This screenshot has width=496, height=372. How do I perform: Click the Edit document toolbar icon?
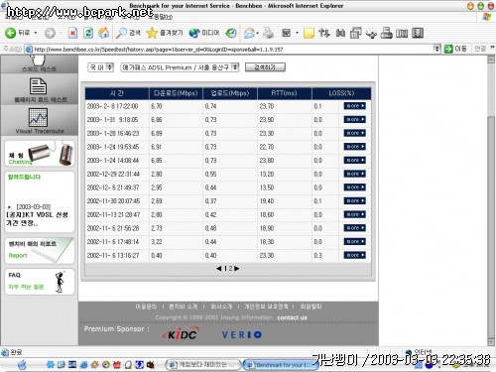click(286, 33)
